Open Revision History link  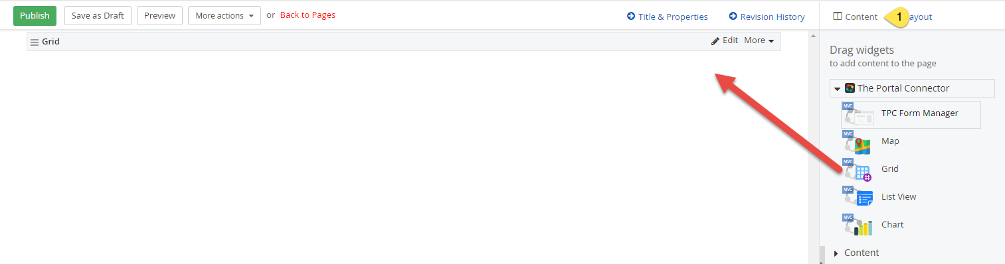767,17
